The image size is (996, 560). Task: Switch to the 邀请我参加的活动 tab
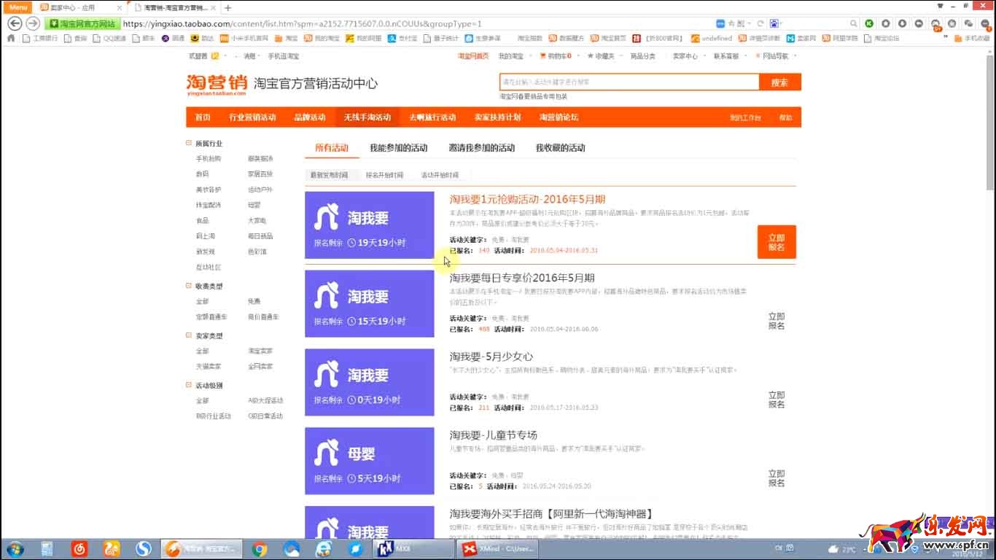click(481, 148)
